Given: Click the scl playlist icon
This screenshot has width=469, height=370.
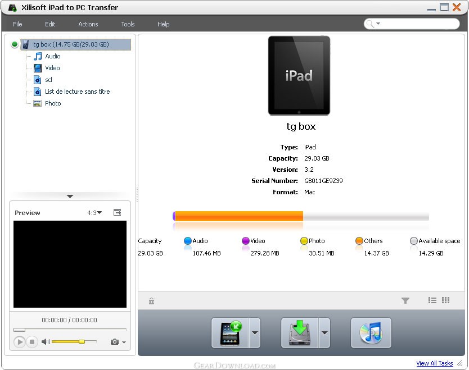Looking at the screenshot, I should 37,80.
